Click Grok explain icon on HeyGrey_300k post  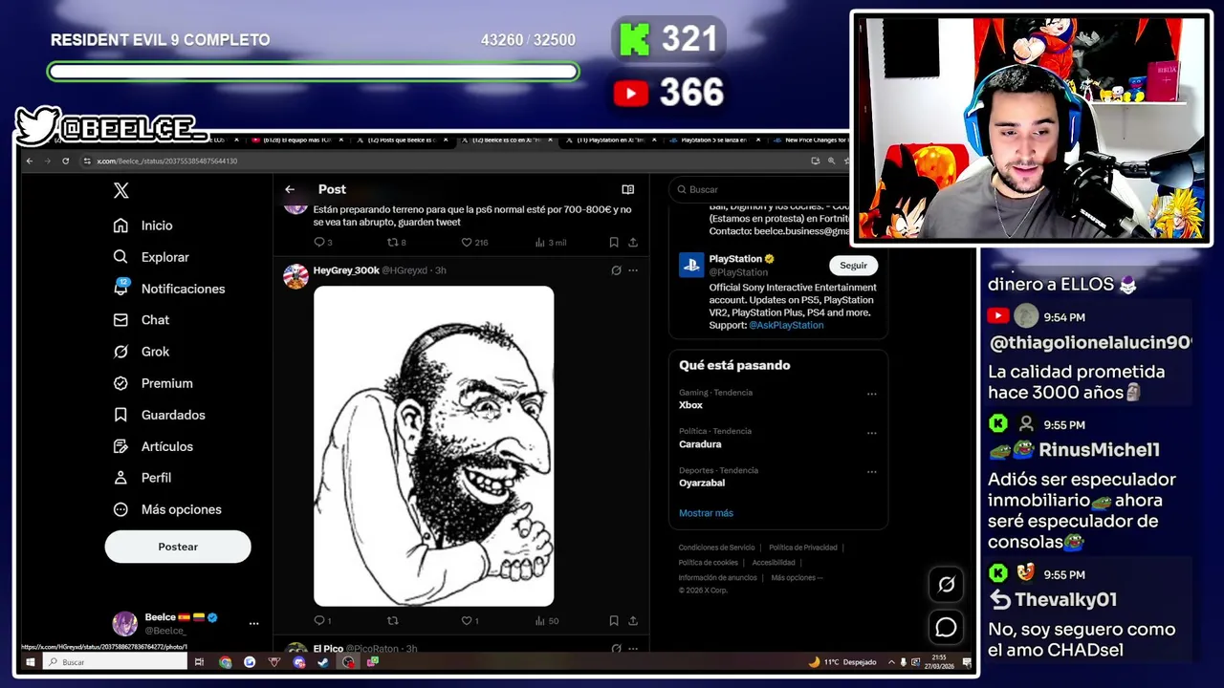click(616, 270)
